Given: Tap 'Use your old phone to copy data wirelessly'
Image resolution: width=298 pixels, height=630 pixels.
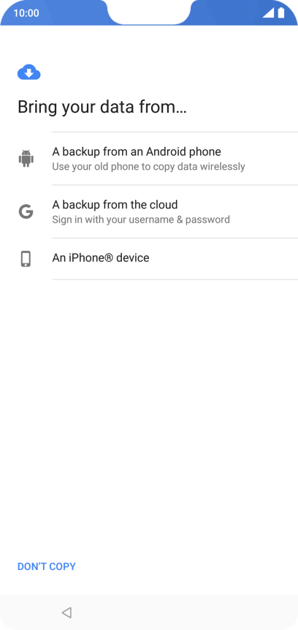Looking at the screenshot, I should tap(148, 166).
